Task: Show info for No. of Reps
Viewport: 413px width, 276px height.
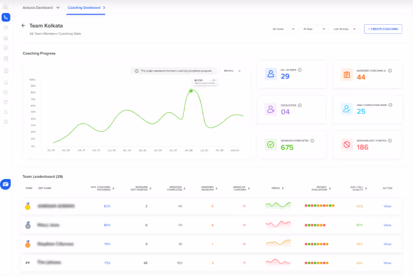Action: coord(300,70)
